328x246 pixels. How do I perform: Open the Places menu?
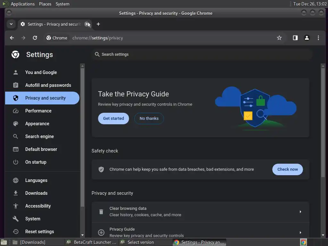tap(45, 4)
